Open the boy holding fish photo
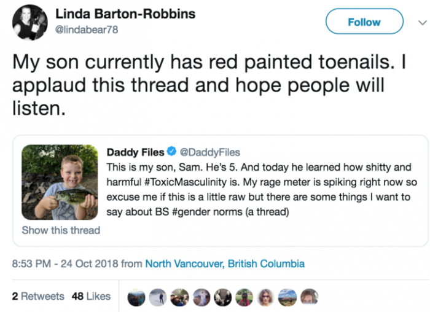 (60, 182)
